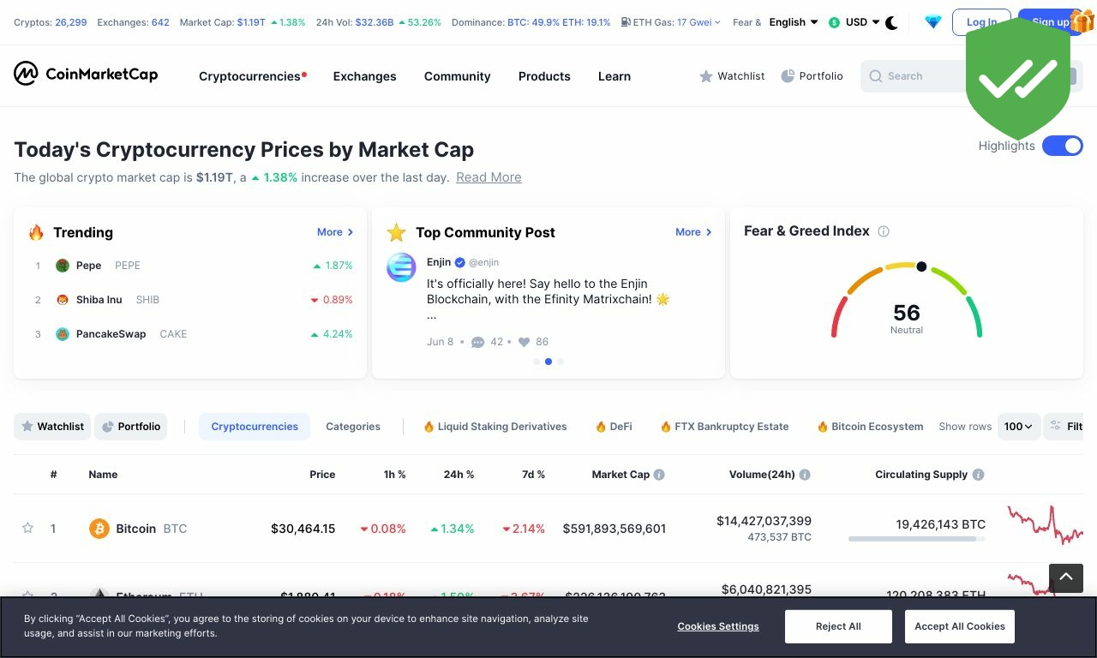
Task: Click the heart like icon on post
Action: (524, 342)
